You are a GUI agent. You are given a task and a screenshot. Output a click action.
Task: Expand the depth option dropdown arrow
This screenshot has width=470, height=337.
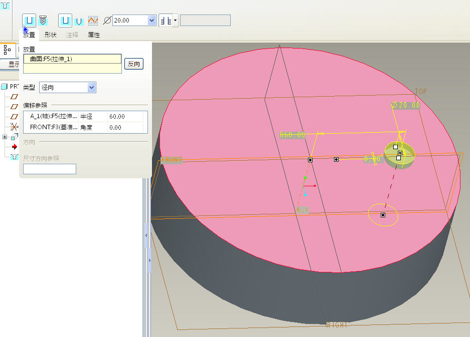point(176,21)
